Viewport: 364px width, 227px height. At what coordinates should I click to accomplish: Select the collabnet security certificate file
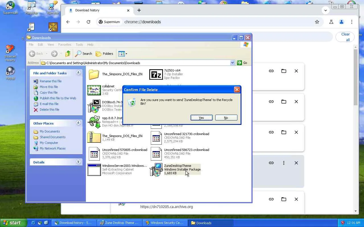click(105, 90)
